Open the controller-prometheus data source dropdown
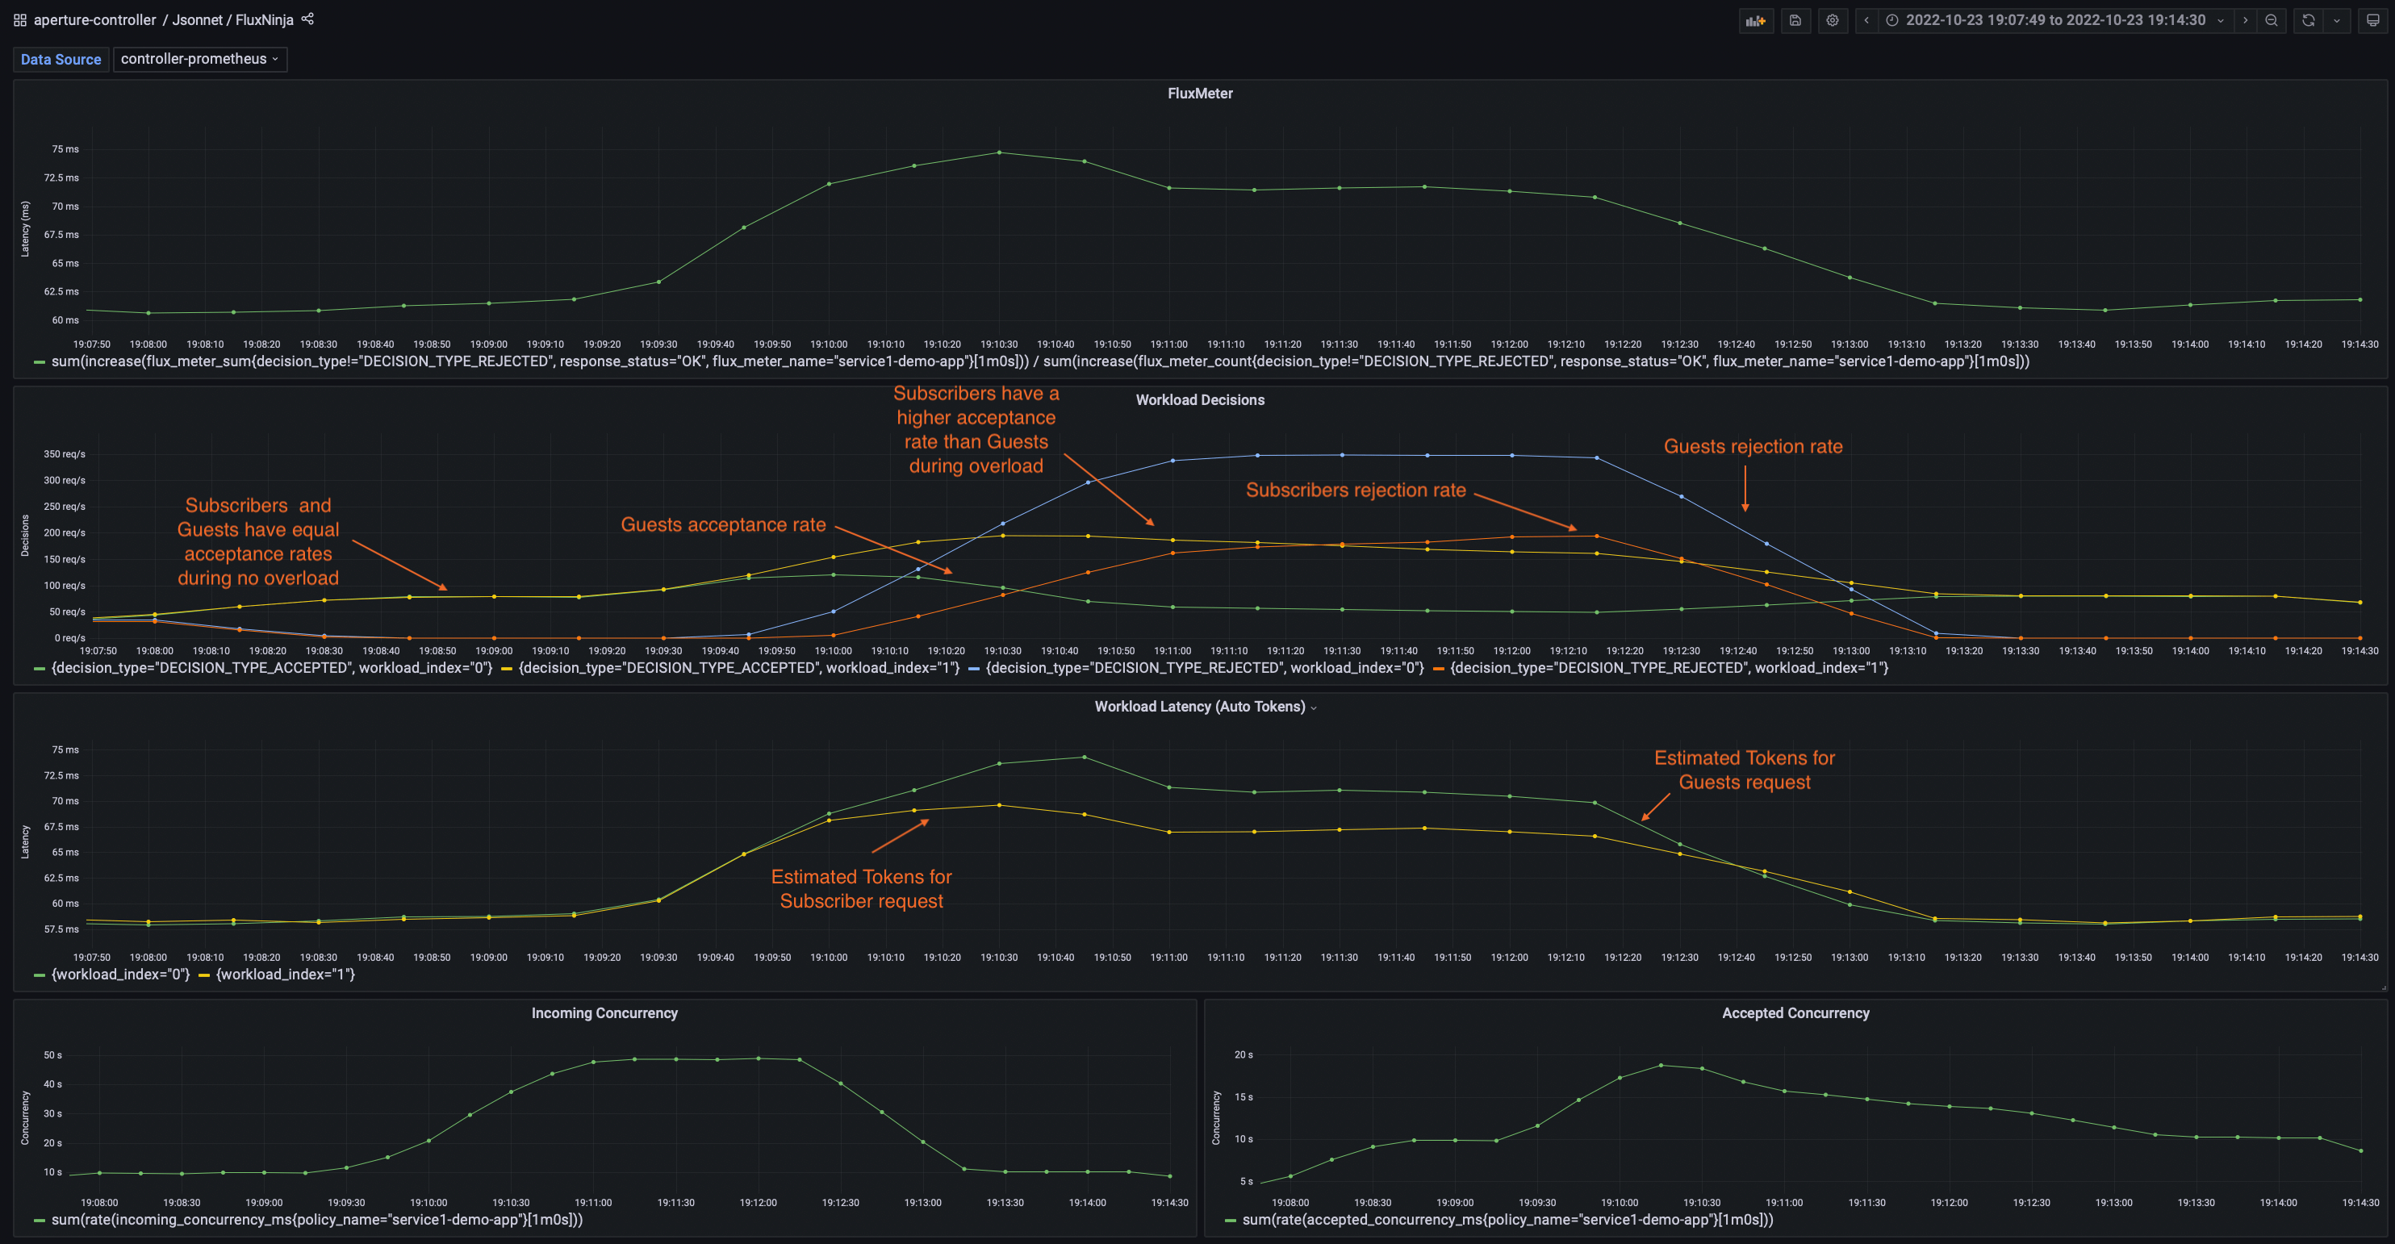The height and width of the screenshot is (1244, 2395). 200,60
